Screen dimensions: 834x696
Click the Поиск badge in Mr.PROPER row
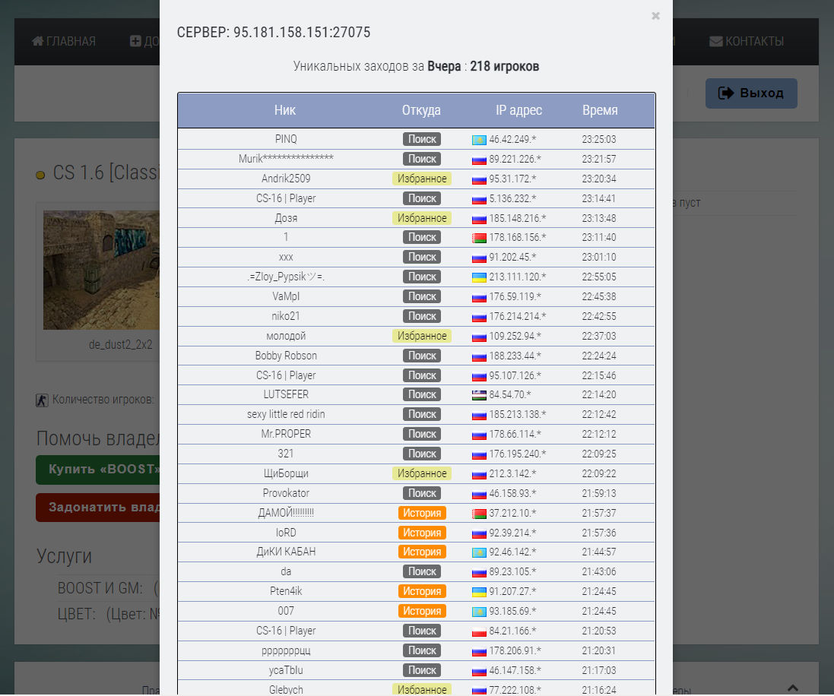coord(422,435)
